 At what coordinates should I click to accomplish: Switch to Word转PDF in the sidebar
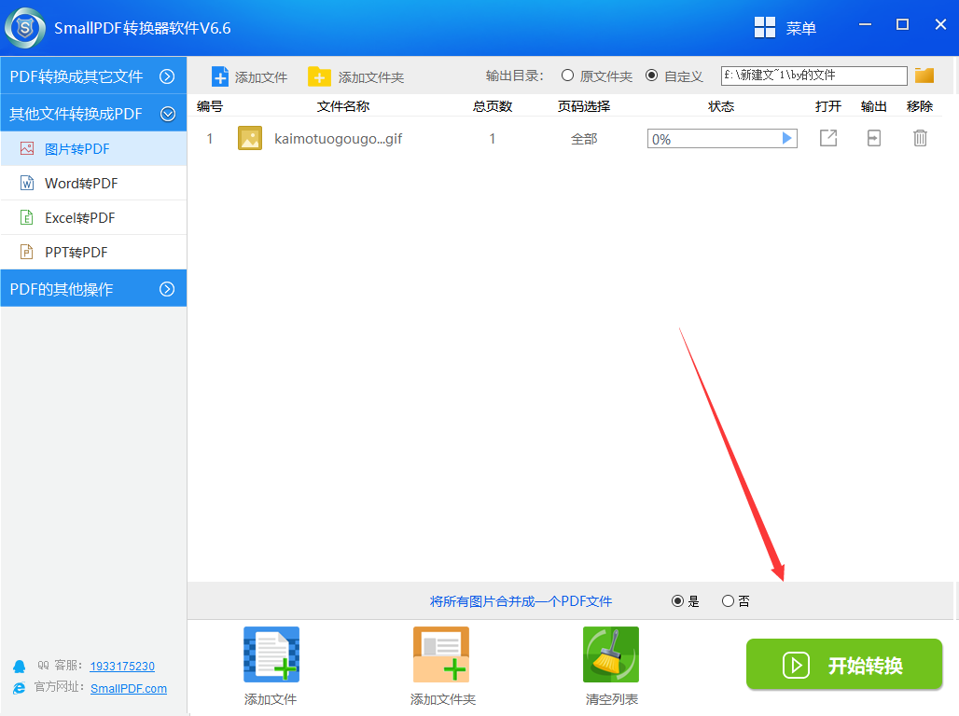[81, 184]
